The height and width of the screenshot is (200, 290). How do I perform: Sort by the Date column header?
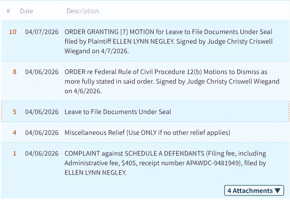(26, 11)
